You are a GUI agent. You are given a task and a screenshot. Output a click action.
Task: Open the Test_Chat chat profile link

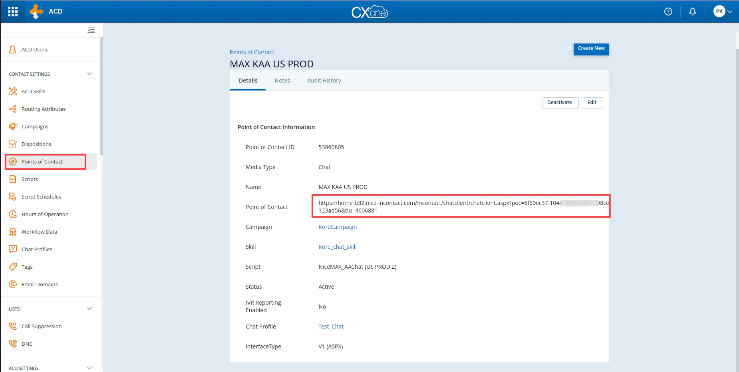coord(331,327)
